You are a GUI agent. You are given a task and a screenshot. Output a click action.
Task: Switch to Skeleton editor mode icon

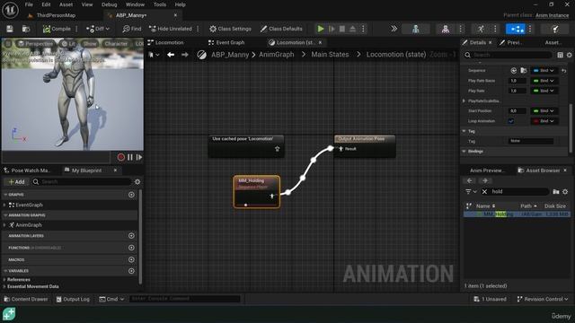[415, 29]
